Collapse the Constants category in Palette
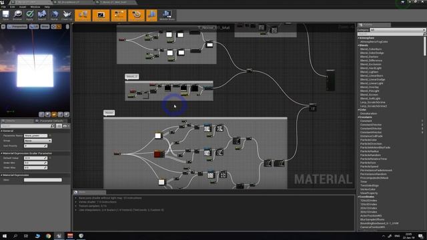The width and height of the screenshot is (427, 240). coord(359,117)
